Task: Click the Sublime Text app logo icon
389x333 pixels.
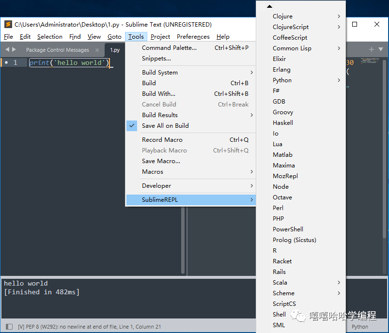Action: point(8,24)
